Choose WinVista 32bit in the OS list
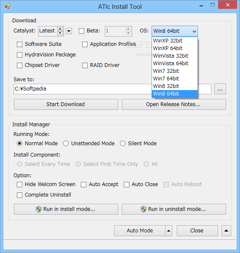This screenshot has height=253, width=240. point(175,56)
